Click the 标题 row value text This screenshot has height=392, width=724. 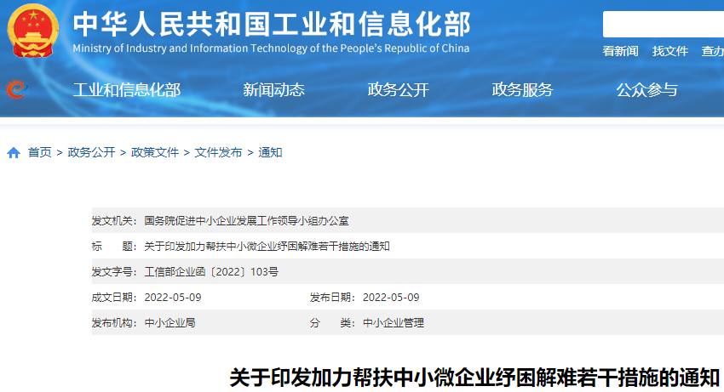(267, 247)
